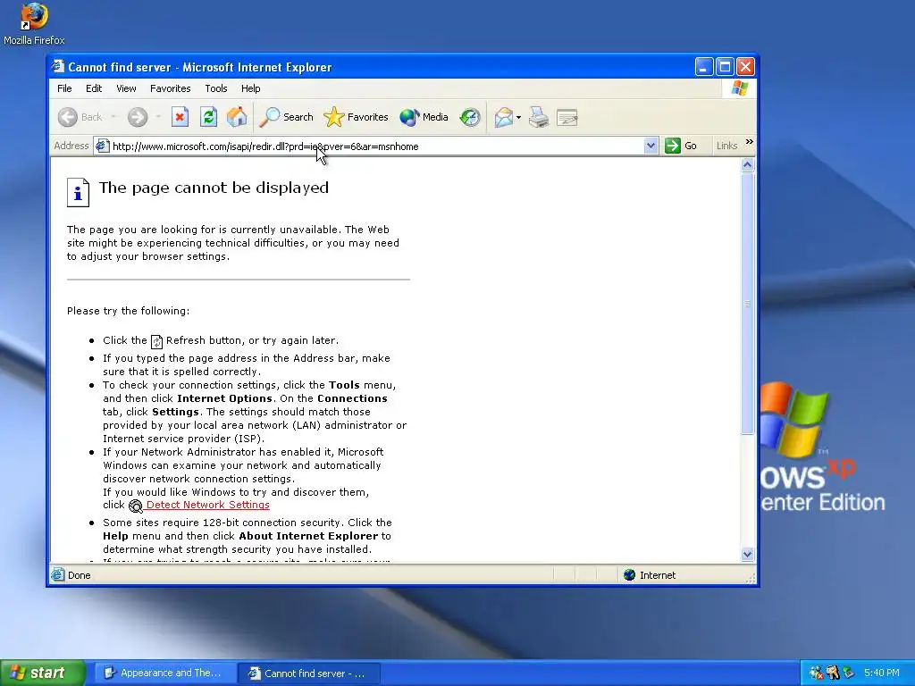Click in the Address URL field

point(376,146)
